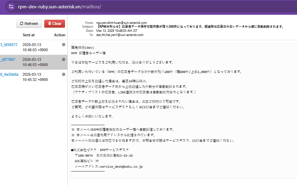Image resolution: width=297 pixels, height=185 pixels.
Task: Open the message ending in 9a55b6a
Action: pos(9,74)
